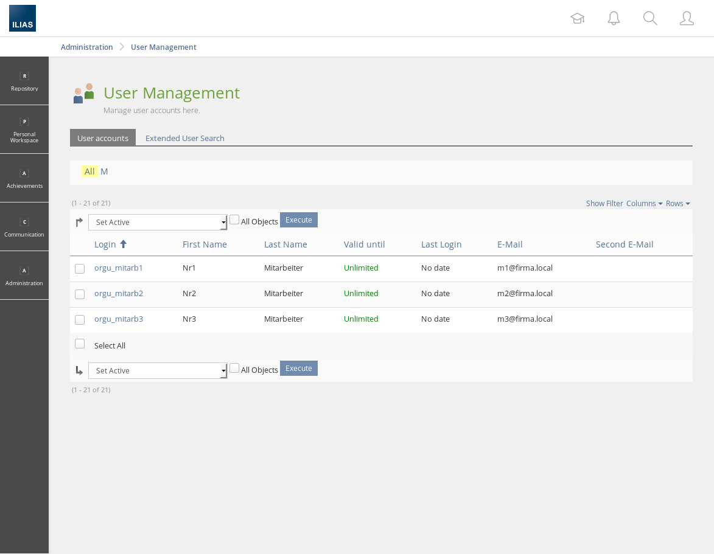Screen dimensions: 714x554
Task: Open Achievements in the sidebar
Action: (24, 178)
